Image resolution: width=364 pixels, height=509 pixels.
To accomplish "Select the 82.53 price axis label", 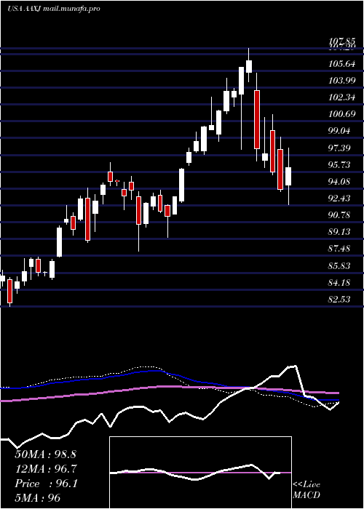I will pos(339,300).
